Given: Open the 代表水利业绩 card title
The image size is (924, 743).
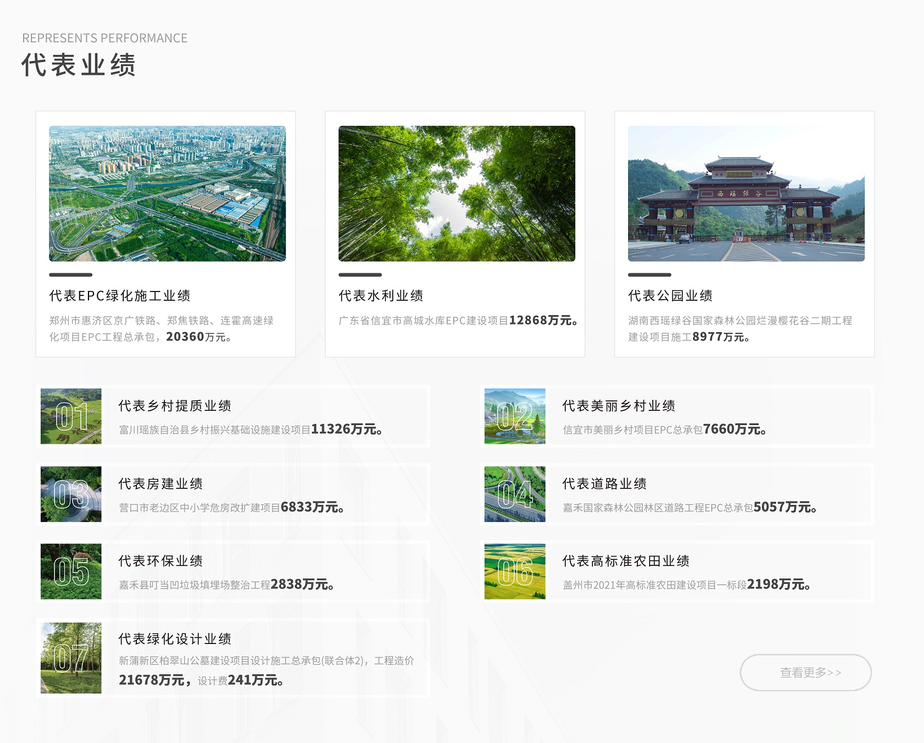Looking at the screenshot, I should tap(381, 296).
